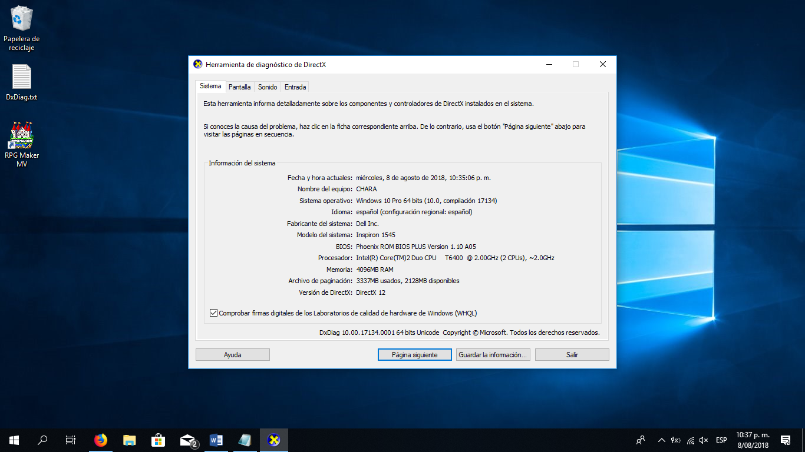Show hidden system tray icons chevron
This screenshot has width=805, height=452.
[661, 440]
